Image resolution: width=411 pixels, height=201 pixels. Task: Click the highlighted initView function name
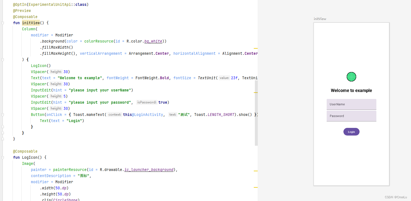(31, 23)
